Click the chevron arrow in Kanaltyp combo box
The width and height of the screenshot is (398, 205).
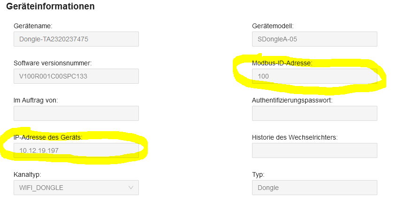(131, 188)
